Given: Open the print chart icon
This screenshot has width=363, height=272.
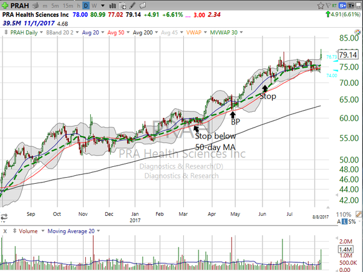Looking at the screenshot, I should tap(36, 5).
